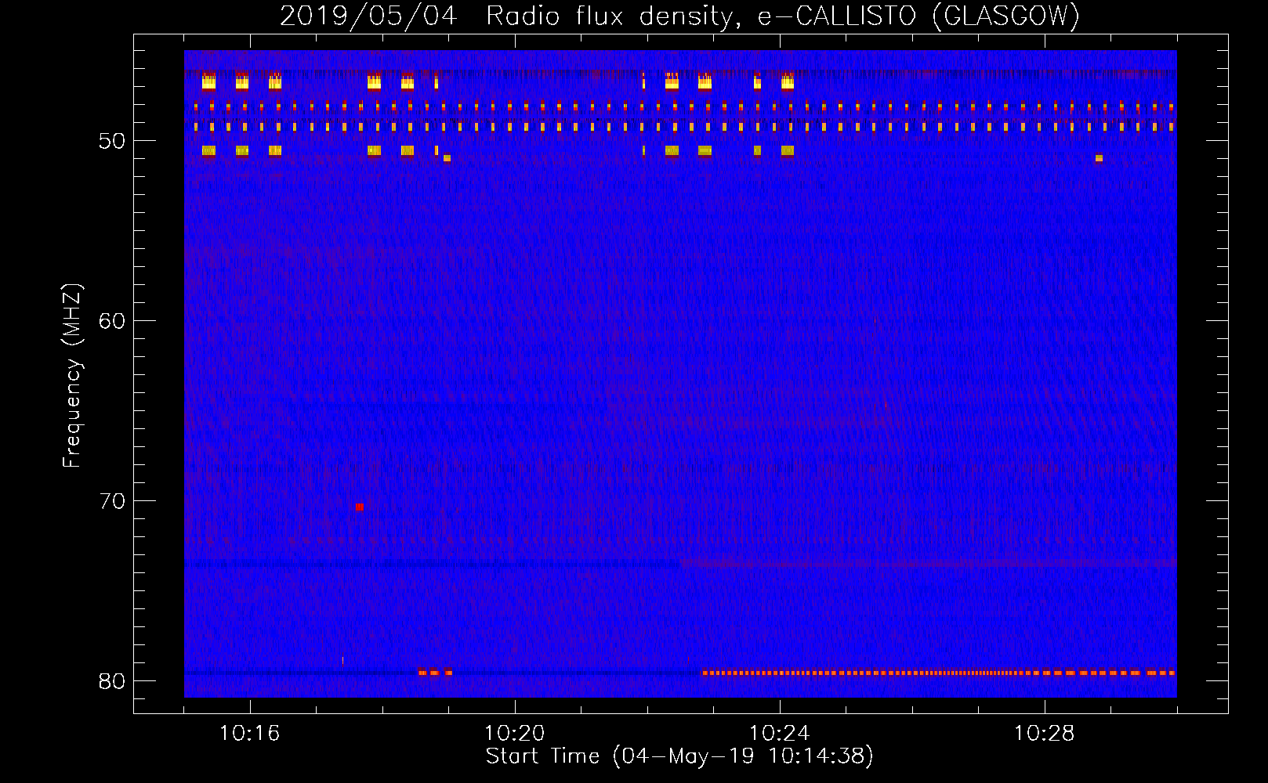Click the 70 frequency tick label
Viewport: 1268px width, 783px height.
click(112, 501)
